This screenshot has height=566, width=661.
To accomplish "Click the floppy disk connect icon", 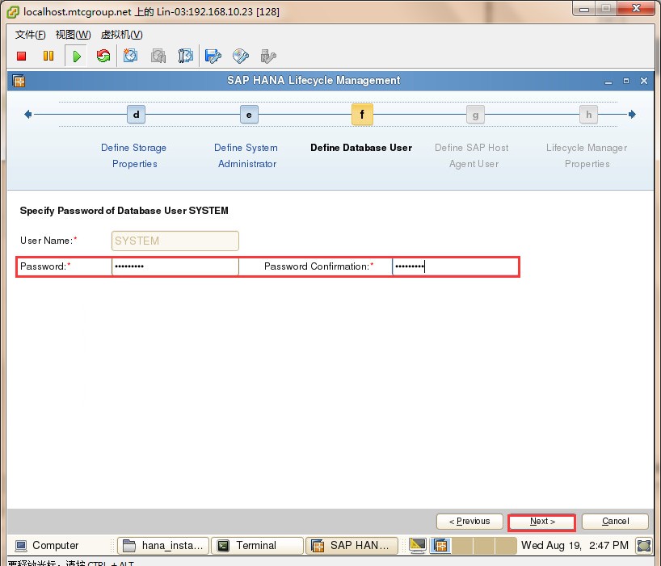I will 213,56.
